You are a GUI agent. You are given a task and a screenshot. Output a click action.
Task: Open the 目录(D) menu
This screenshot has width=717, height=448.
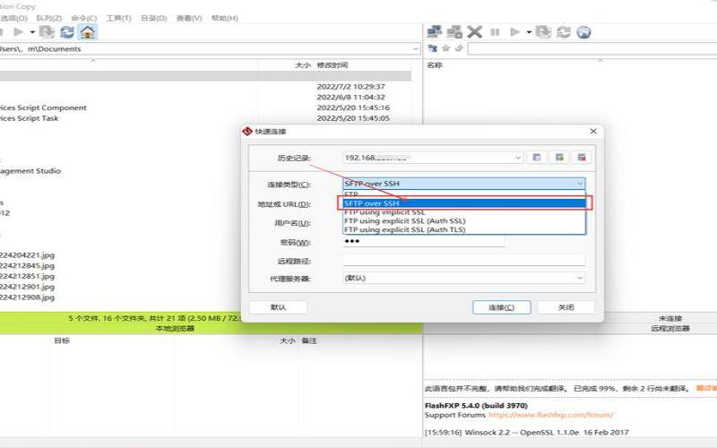153,18
